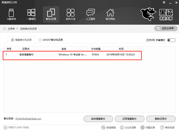179x130 pixels.
Task: Open backup directory D:\heisha\bak\bak_os\ link
Action: click(28, 119)
